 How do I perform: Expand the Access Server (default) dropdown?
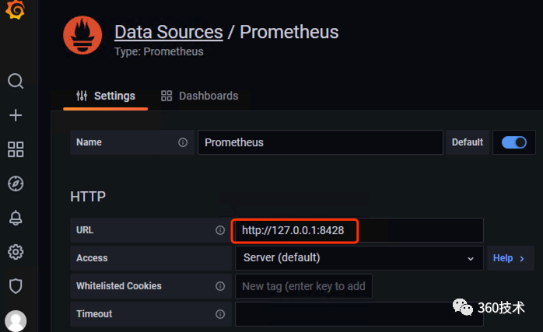coord(359,258)
